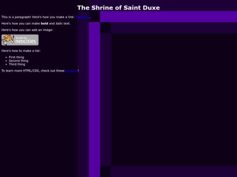Click the 'Second thing' list item

[18, 61]
